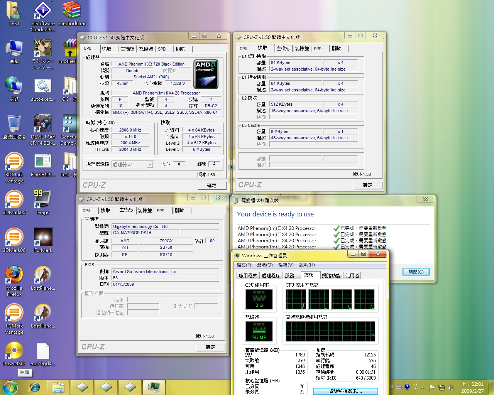Select 使用者 tab in Task Manager
Viewport: 494px width, 395px height.
pyautogui.click(x=352, y=275)
